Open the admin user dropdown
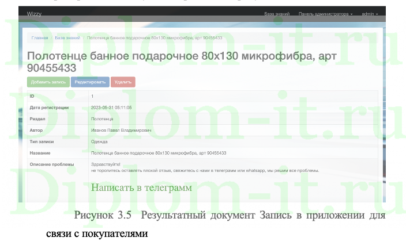406x245 pixels. pyautogui.click(x=370, y=14)
